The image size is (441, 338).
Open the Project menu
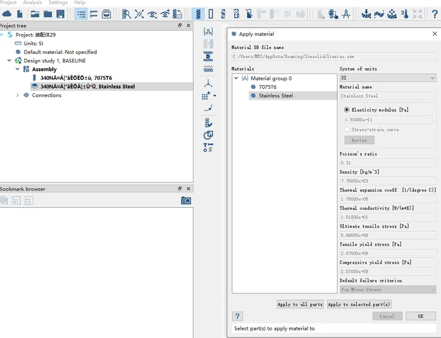click(8, 2)
